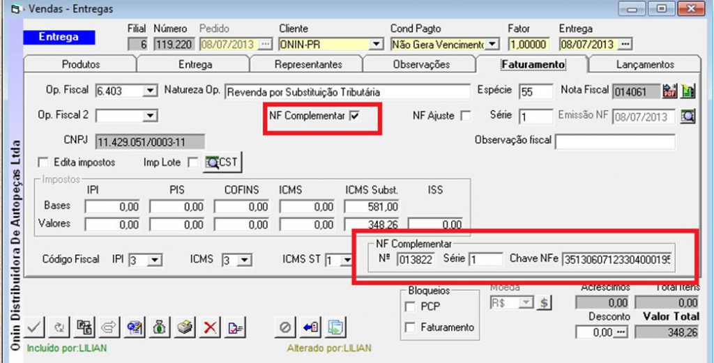
Task: Click the blue-arrow return toolbar icon
Action: (311, 327)
